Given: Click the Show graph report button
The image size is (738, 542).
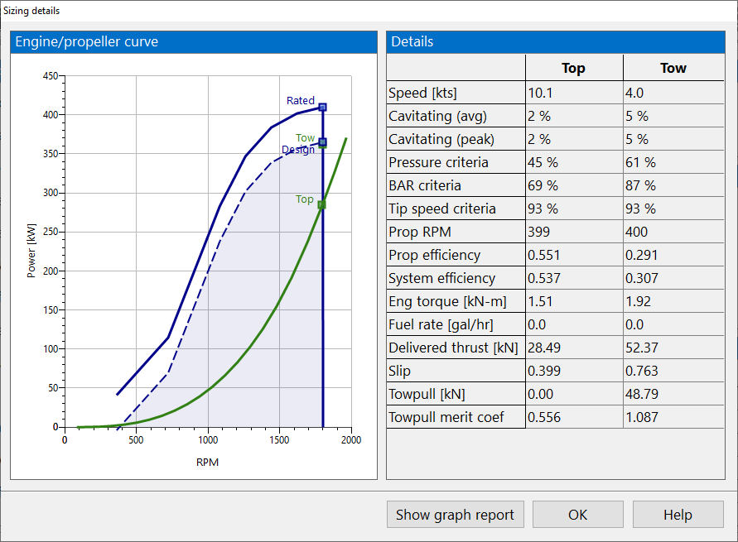Looking at the screenshot, I should point(455,514).
